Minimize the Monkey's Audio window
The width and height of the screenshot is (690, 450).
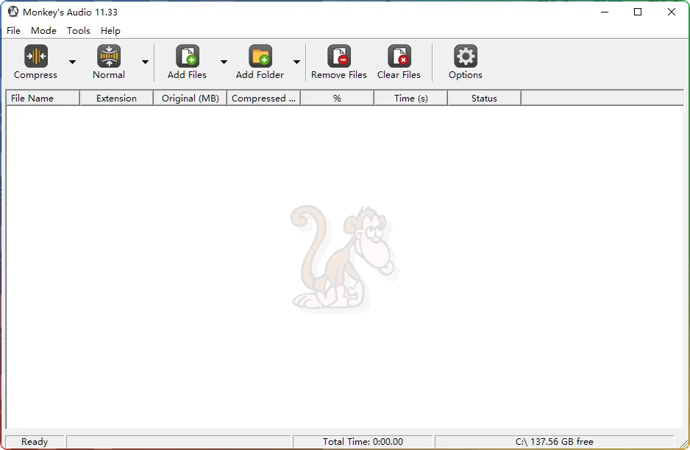(605, 12)
